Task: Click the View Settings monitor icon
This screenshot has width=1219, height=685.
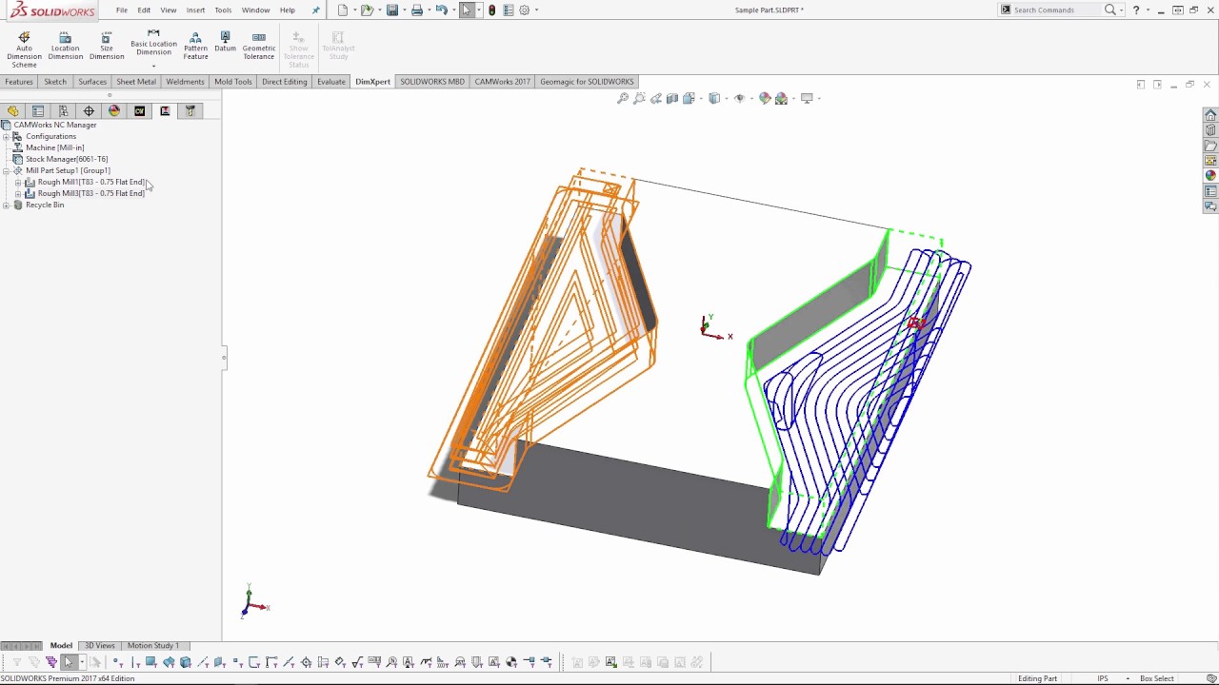Action: click(x=807, y=98)
